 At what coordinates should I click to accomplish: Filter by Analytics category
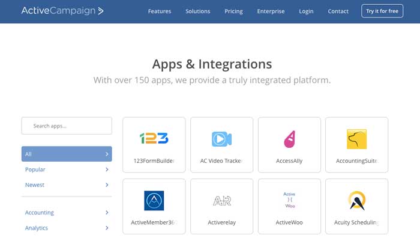(x=67, y=228)
